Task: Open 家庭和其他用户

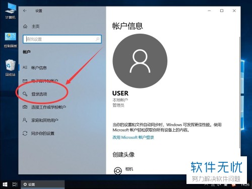Action: tap(45, 120)
